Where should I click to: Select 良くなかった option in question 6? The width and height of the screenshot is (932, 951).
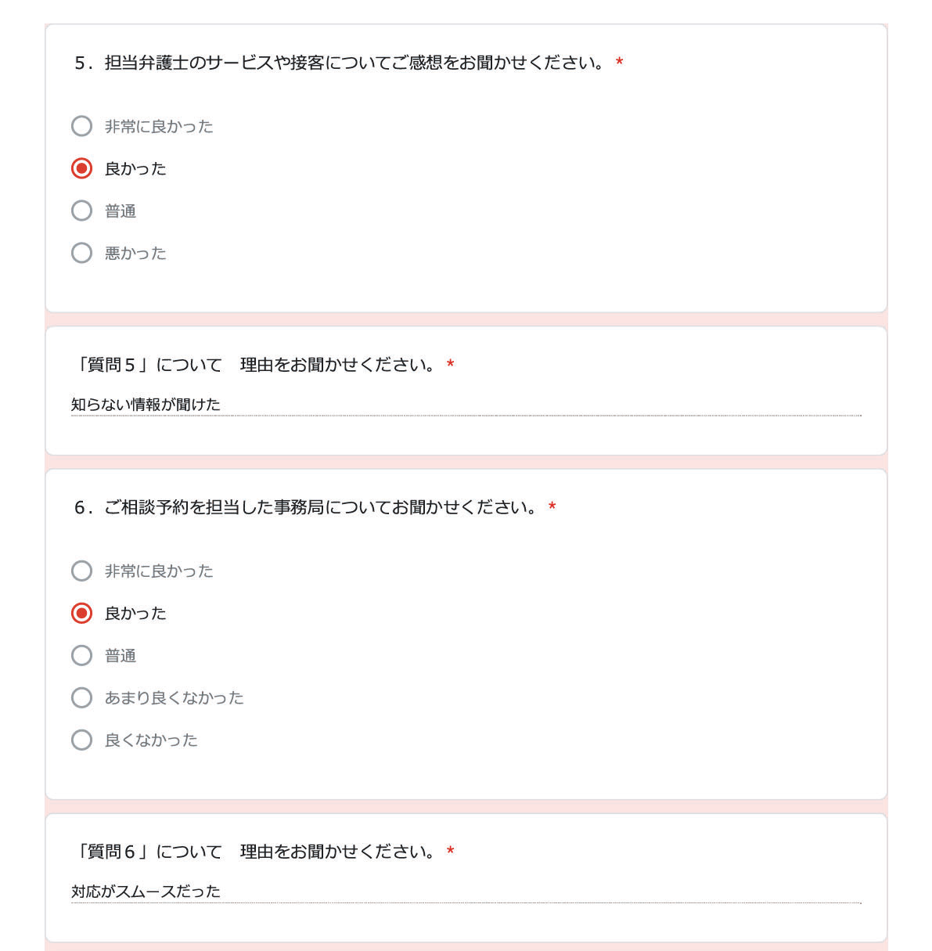(82, 740)
